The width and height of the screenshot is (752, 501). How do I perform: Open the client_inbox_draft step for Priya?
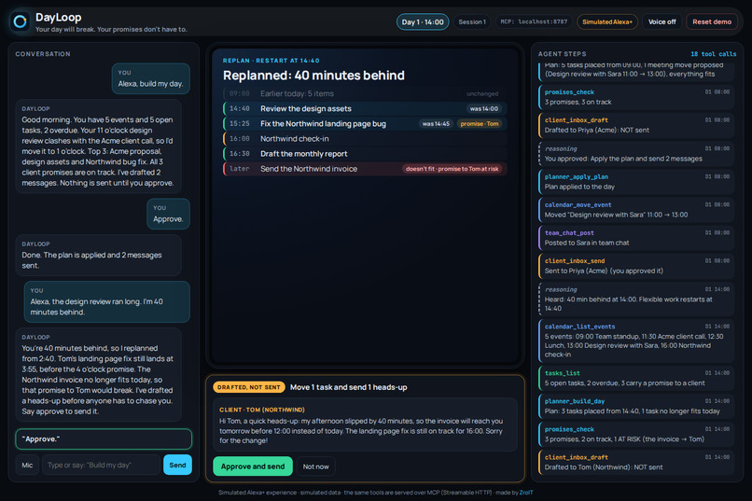[x=636, y=125]
